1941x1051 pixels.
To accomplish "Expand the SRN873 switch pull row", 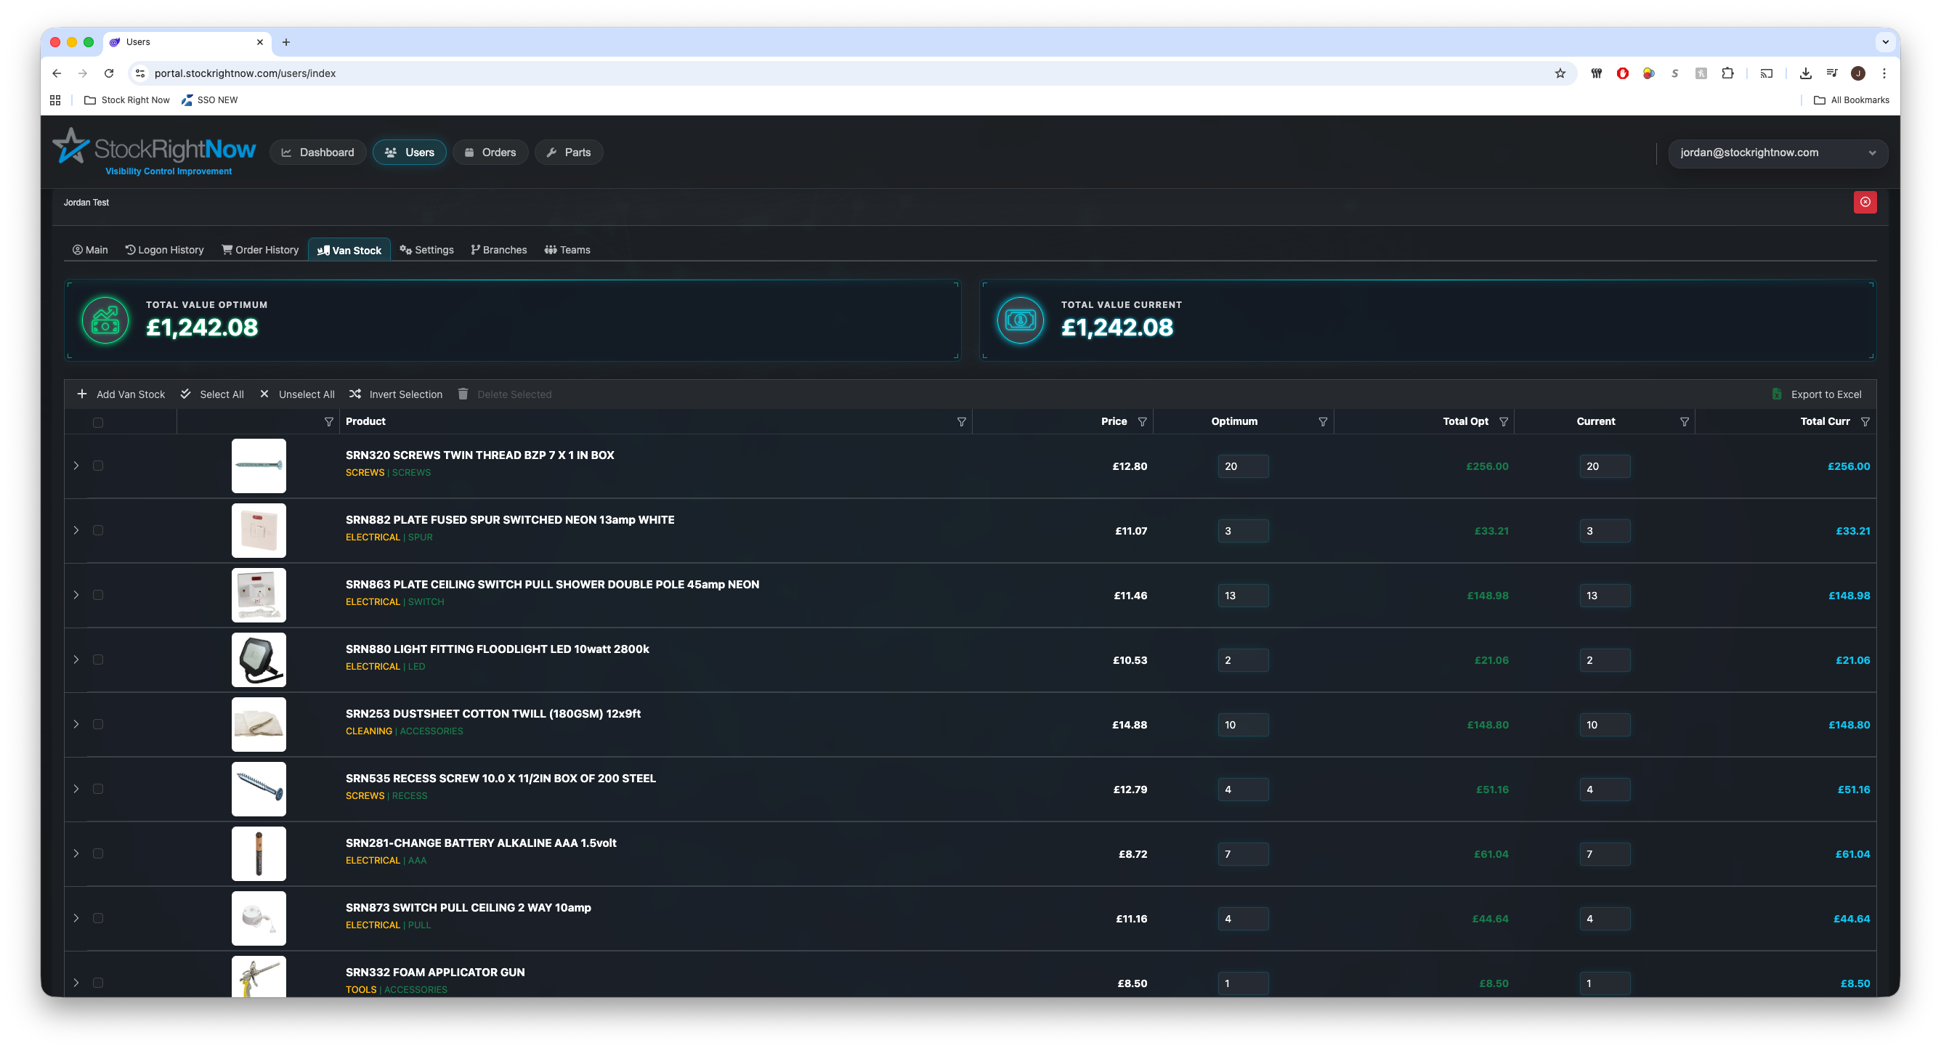I will click(76, 917).
